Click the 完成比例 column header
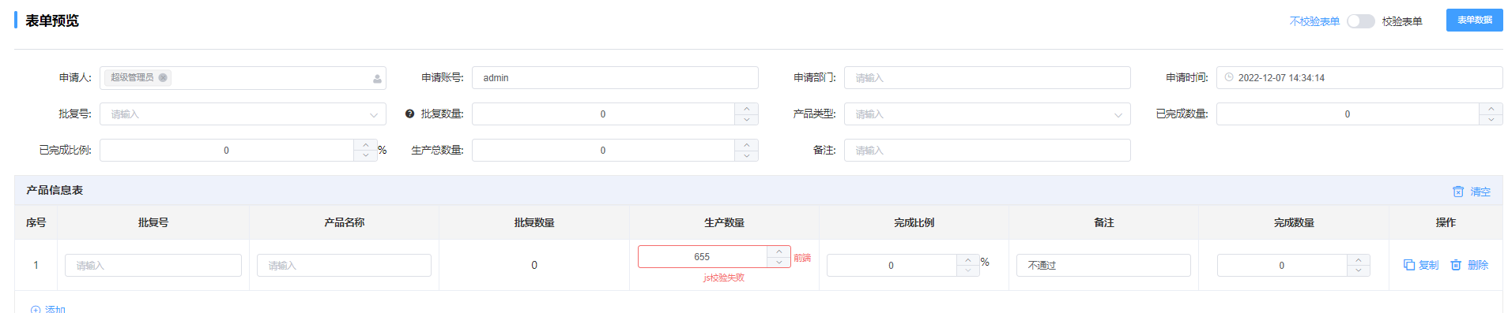The height and width of the screenshot is (313, 1508). pyautogui.click(x=914, y=223)
